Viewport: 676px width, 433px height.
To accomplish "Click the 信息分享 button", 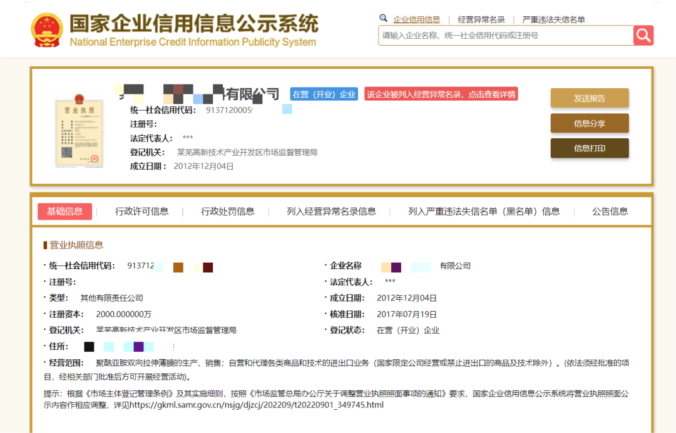I will pyautogui.click(x=589, y=123).
